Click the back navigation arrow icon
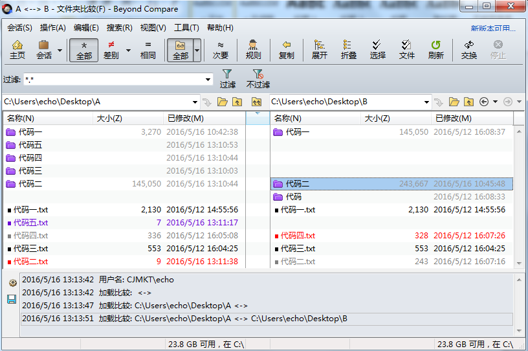528x351 pixels. point(484,102)
